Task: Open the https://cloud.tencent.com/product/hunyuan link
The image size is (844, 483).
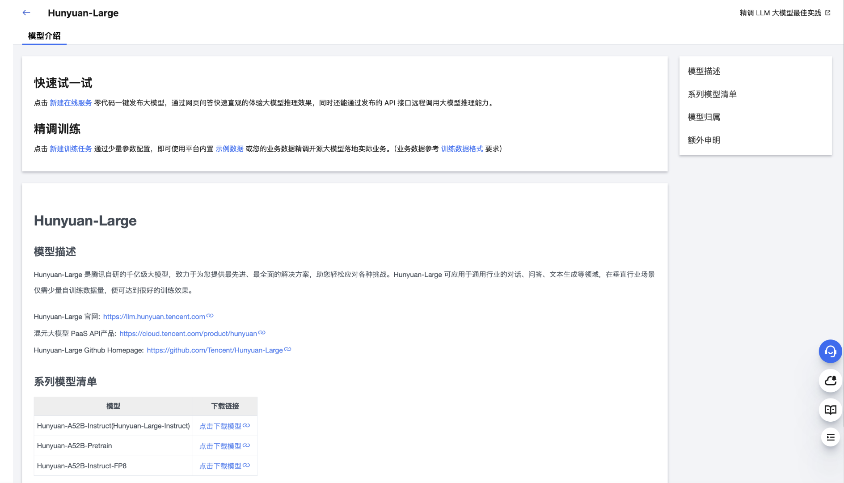Action: point(188,334)
